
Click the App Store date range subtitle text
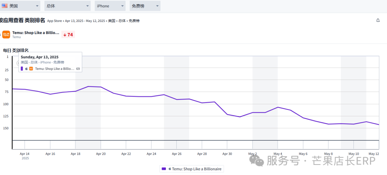pyautogui.click(x=93, y=21)
